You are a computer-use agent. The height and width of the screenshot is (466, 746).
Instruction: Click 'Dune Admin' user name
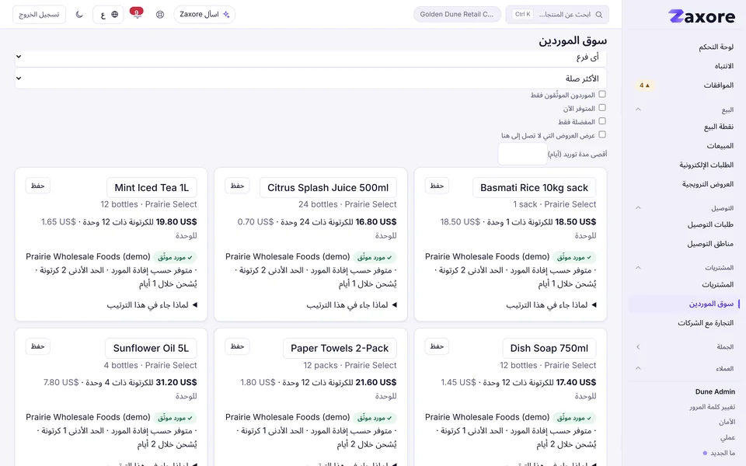pyautogui.click(x=715, y=391)
